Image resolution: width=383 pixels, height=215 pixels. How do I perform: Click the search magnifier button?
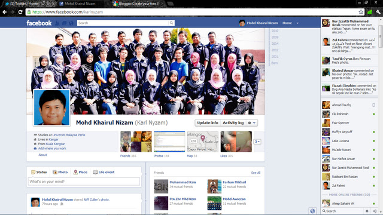pyautogui.click(x=172, y=23)
